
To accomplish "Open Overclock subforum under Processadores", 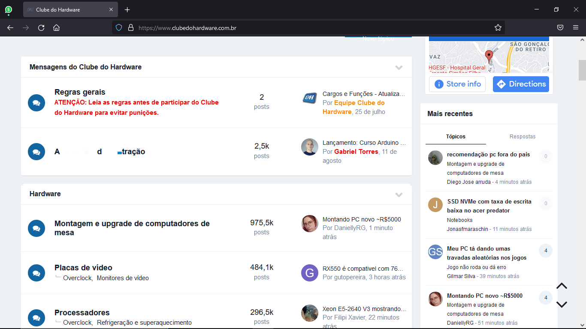I will [x=78, y=323].
